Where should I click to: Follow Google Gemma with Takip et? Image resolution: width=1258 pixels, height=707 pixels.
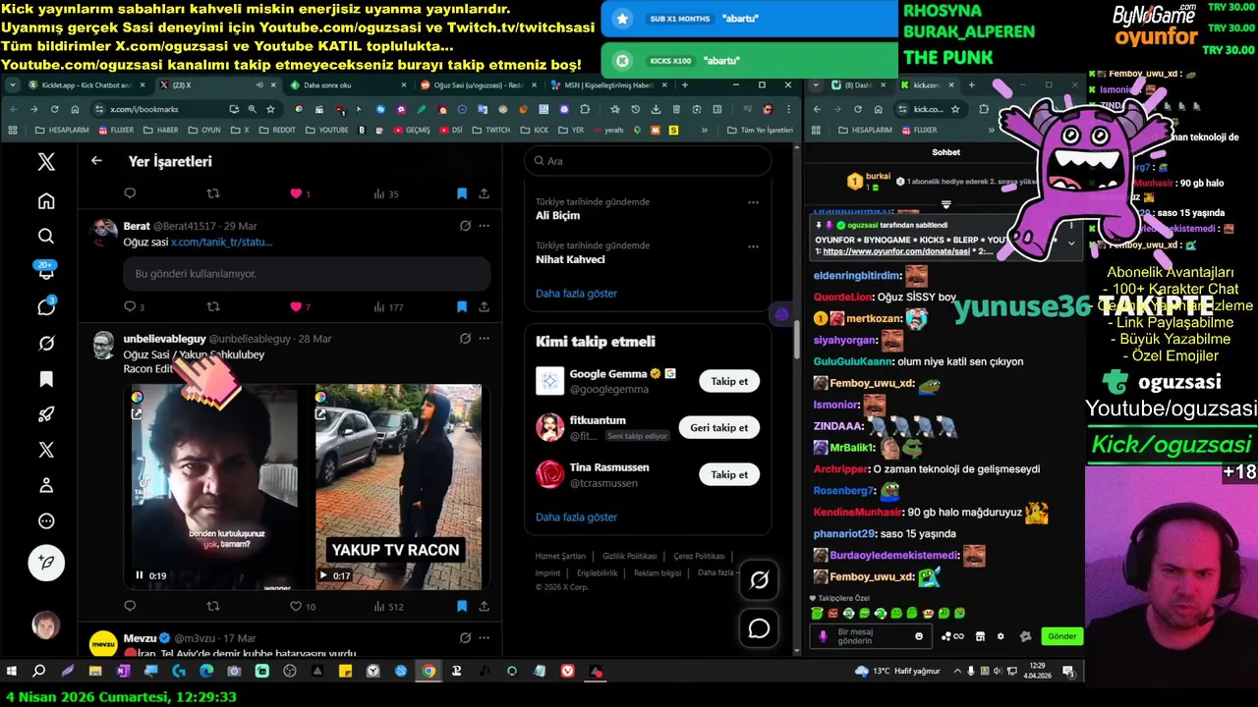point(729,381)
